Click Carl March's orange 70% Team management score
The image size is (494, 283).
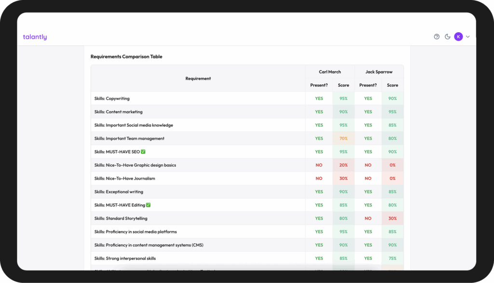coord(343,139)
